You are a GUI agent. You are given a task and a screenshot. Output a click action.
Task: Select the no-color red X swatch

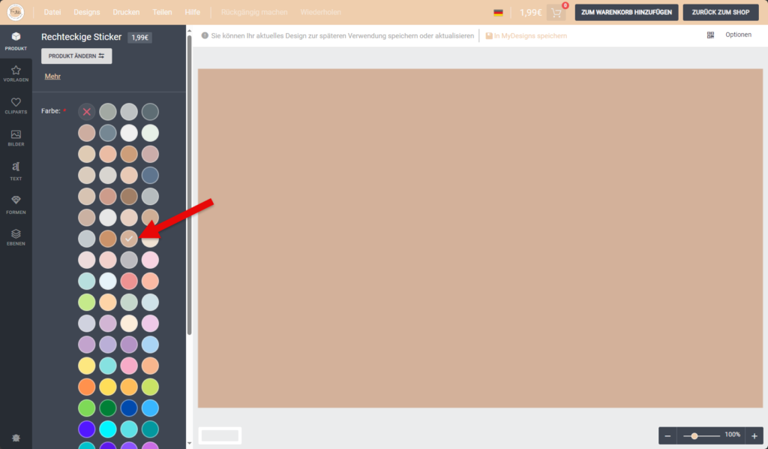pos(87,112)
